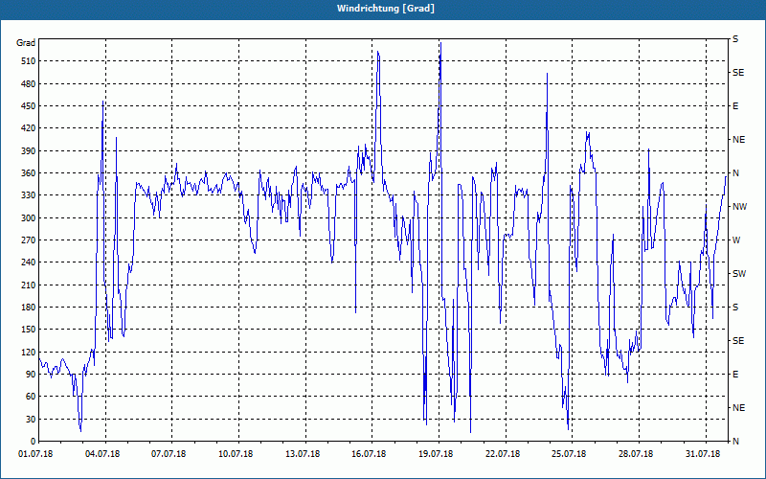Screen dimensions: 766x479
Task: Click the date label 31.07.18
Action: tap(703, 454)
